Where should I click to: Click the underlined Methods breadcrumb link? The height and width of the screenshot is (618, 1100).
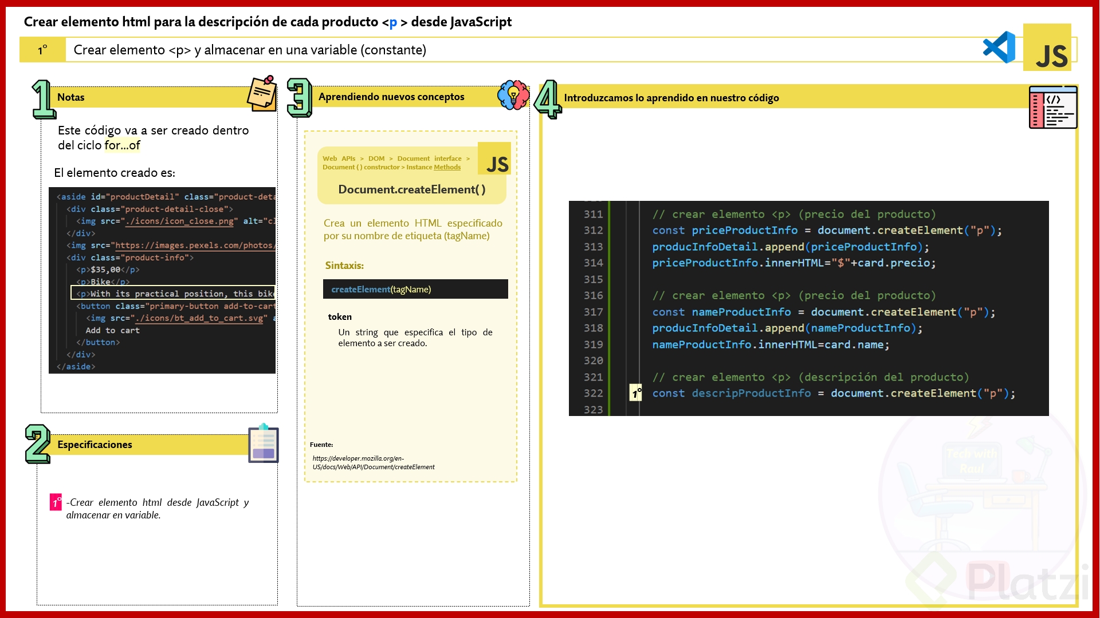point(447,167)
